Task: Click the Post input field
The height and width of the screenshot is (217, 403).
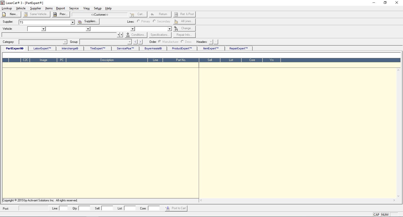Action: pos(33,208)
